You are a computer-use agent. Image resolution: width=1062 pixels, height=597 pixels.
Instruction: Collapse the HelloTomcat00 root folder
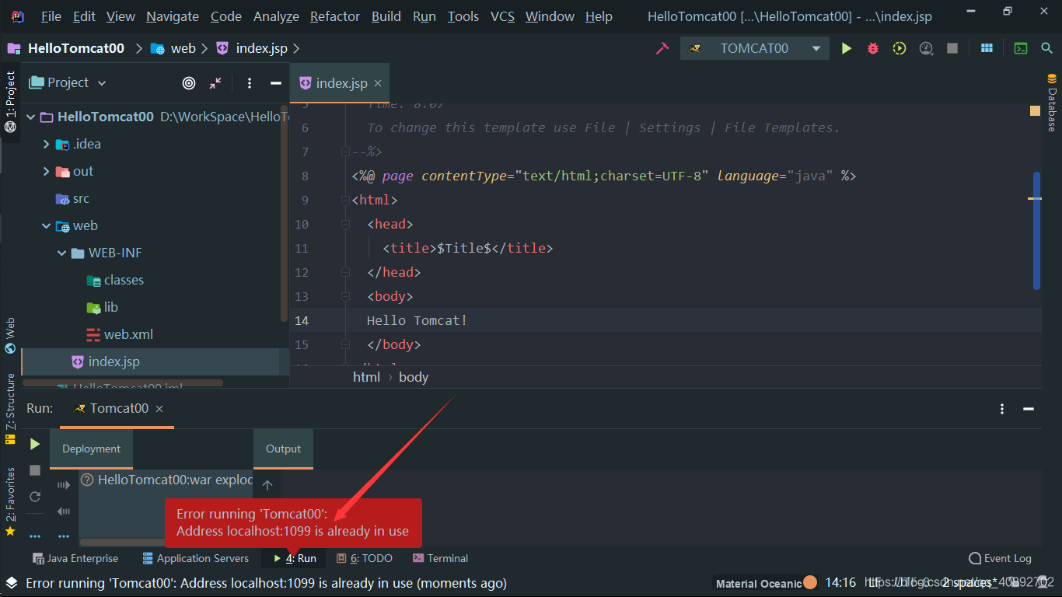pos(31,117)
